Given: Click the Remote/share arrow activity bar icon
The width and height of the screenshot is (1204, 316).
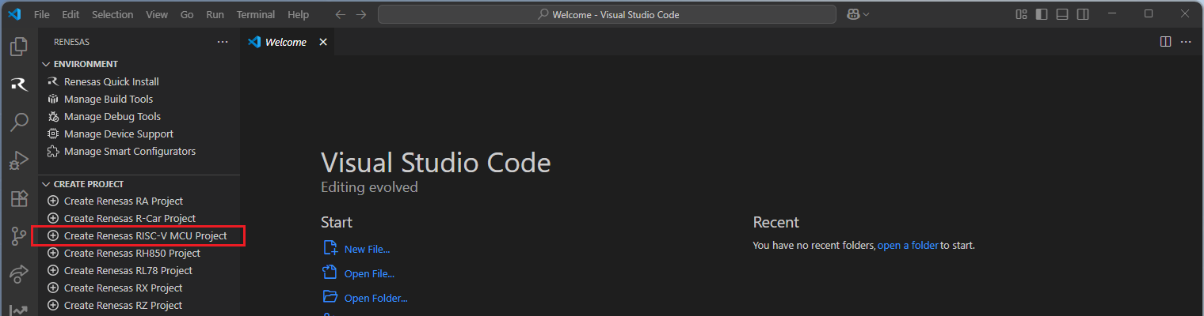Looking at the screenshot, I should click(18, 273).
